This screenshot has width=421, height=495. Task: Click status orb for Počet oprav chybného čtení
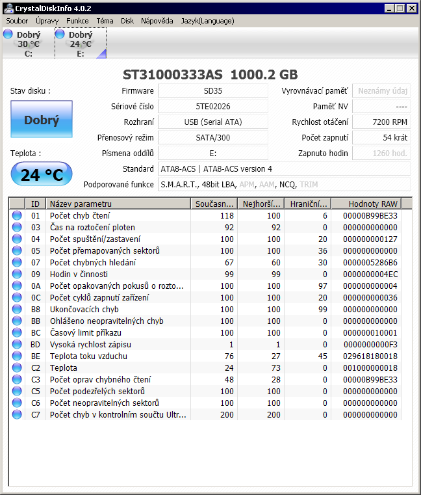coord(17,379)
